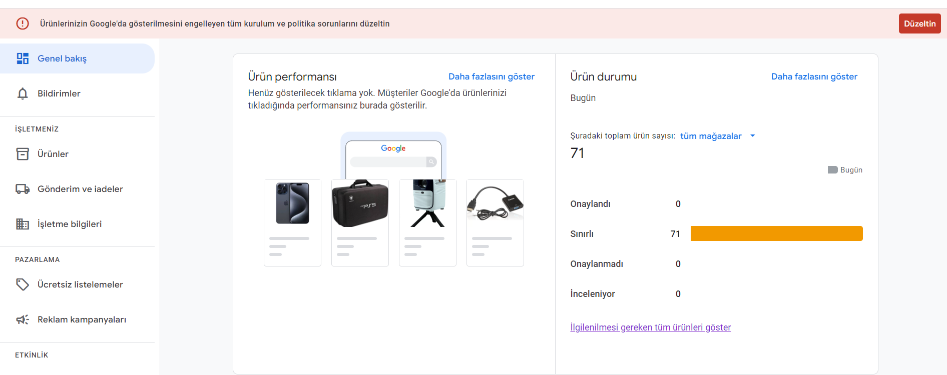
Task: Click the orange Sınırlı progress bar
Action: tap(777, 233)
